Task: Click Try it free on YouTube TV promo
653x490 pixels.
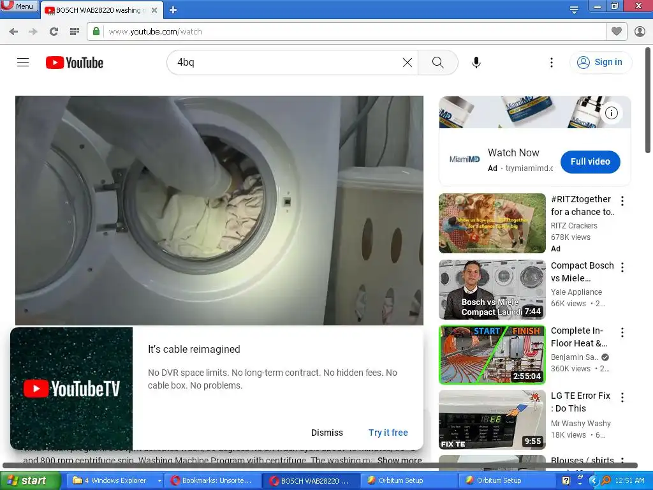Action: (388, 433)
